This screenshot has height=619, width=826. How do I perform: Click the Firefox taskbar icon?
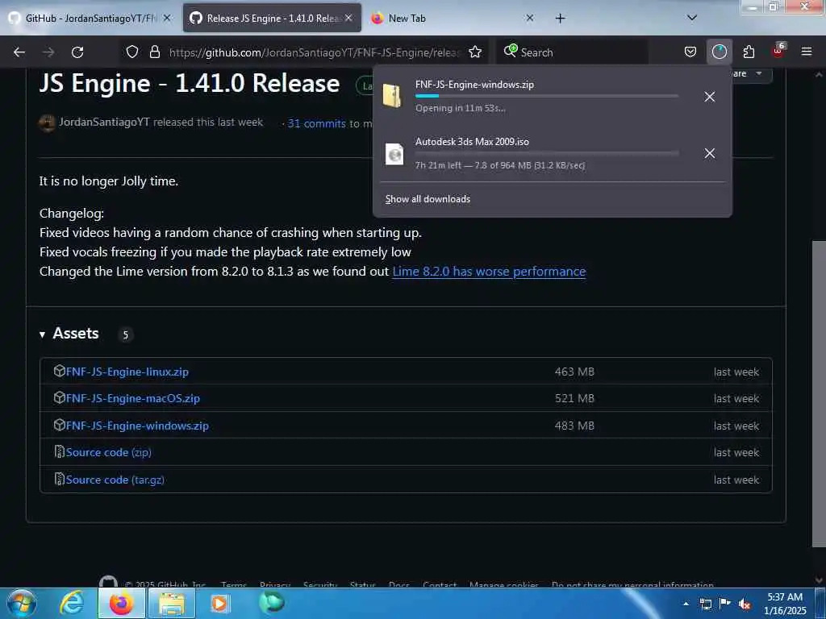point(121,603)
